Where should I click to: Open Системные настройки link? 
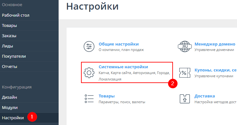point(123,67)
